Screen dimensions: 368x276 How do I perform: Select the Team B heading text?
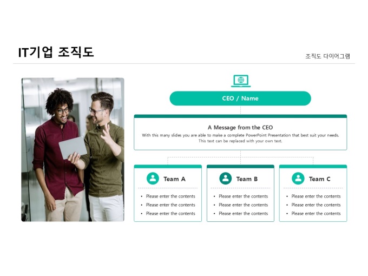[247, 179]
